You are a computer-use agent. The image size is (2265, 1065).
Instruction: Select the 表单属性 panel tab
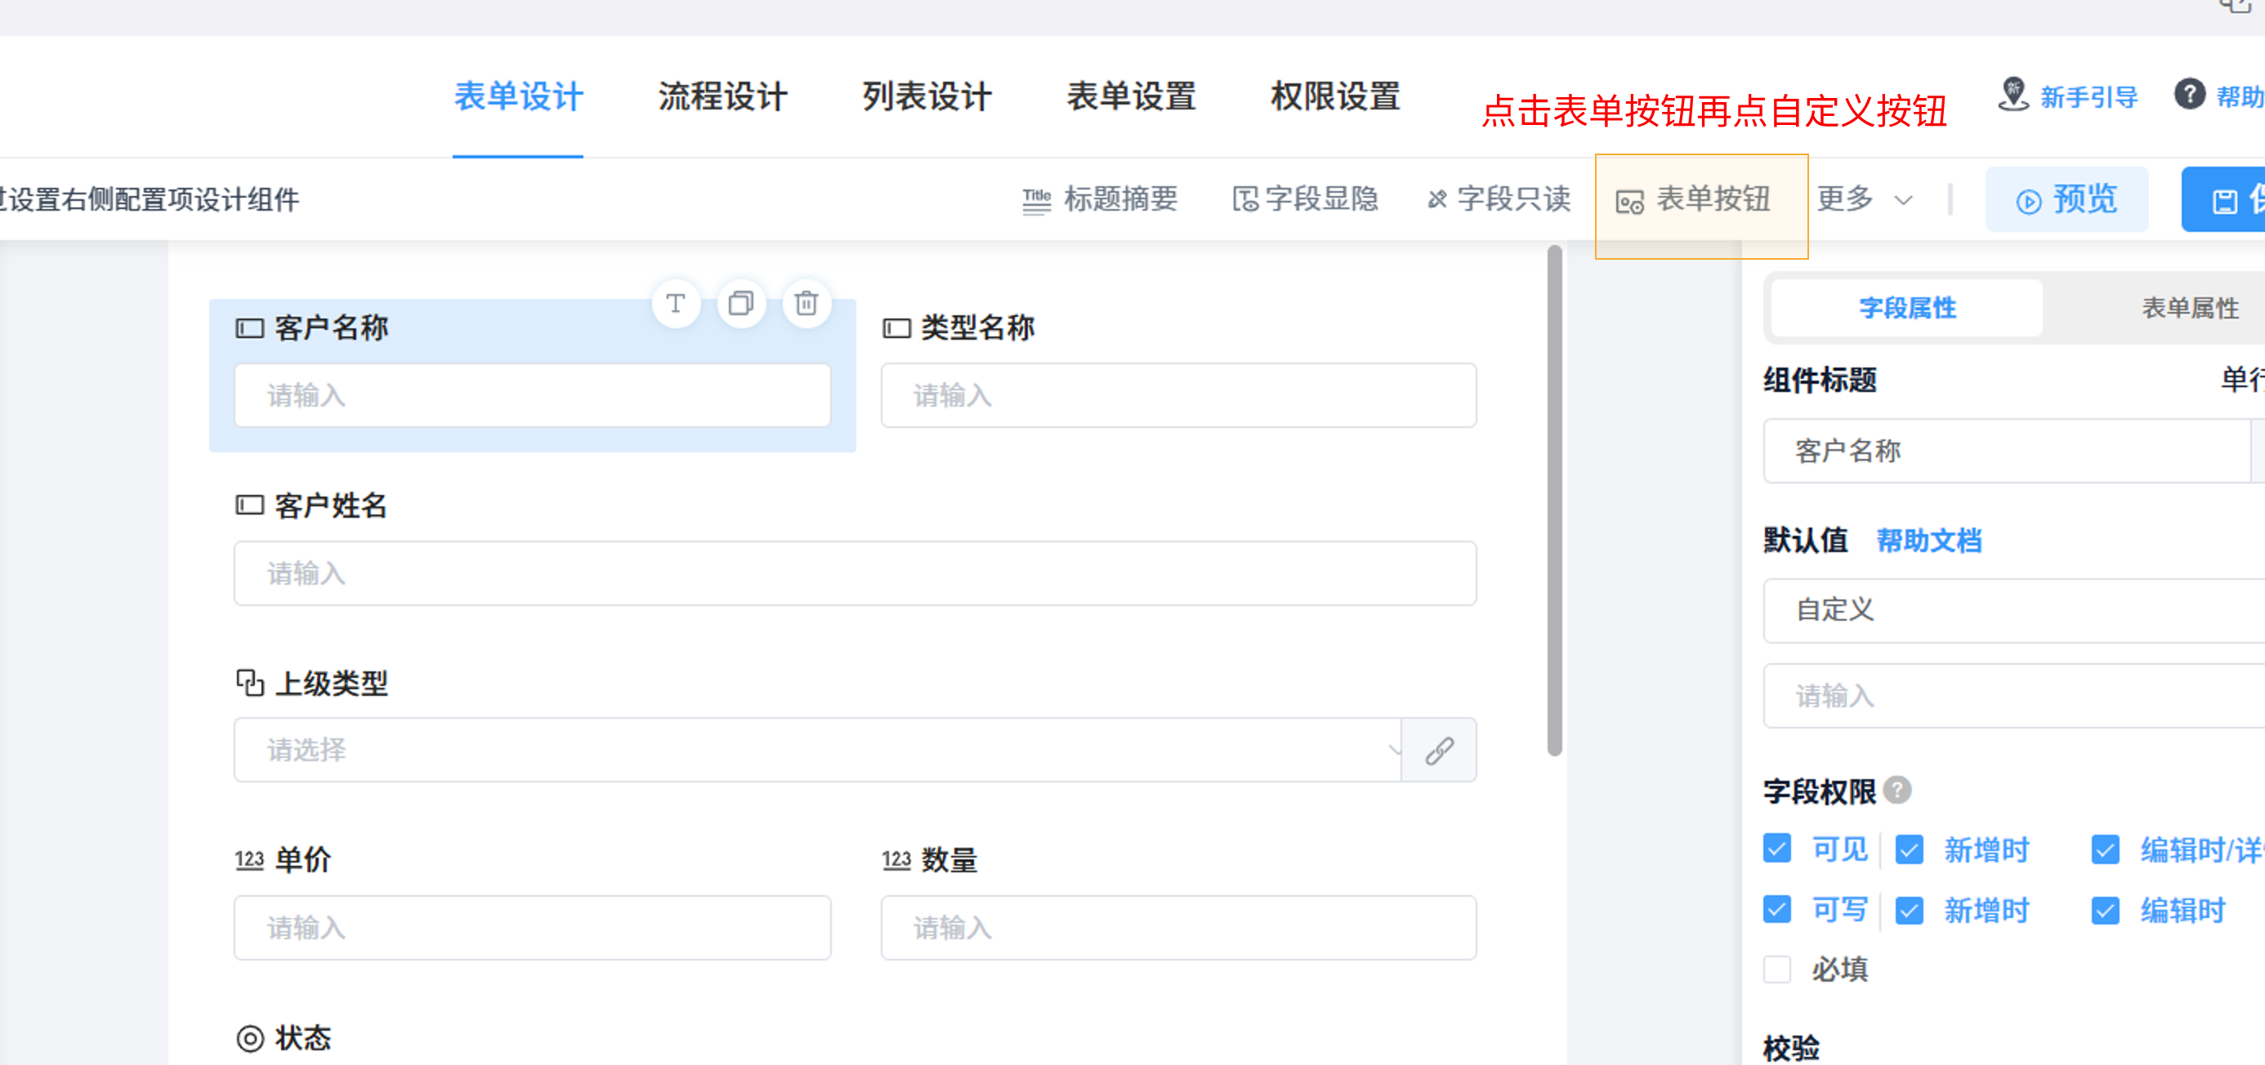tap(2189, 308)
